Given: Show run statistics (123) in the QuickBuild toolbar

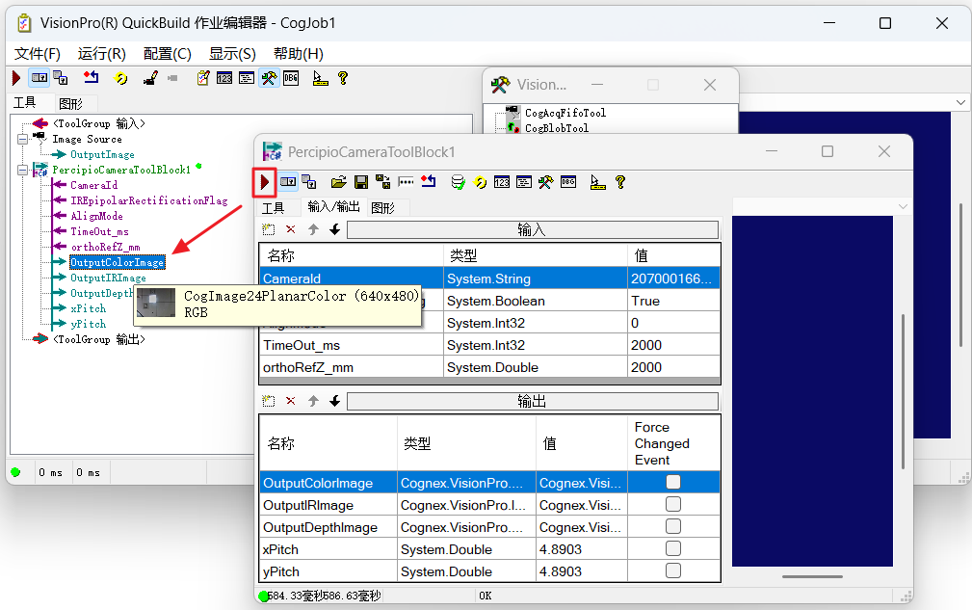Looking at the screenshot, I should pyautogui.click(x=224, y=78).
